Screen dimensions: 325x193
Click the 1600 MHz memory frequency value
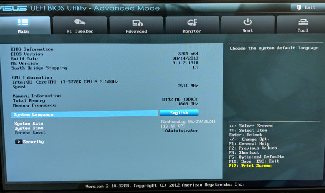coord(188,104)
